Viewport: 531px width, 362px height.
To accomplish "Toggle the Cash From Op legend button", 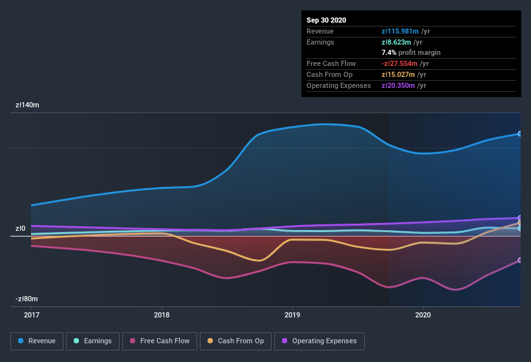I will [x=235, y=341].
